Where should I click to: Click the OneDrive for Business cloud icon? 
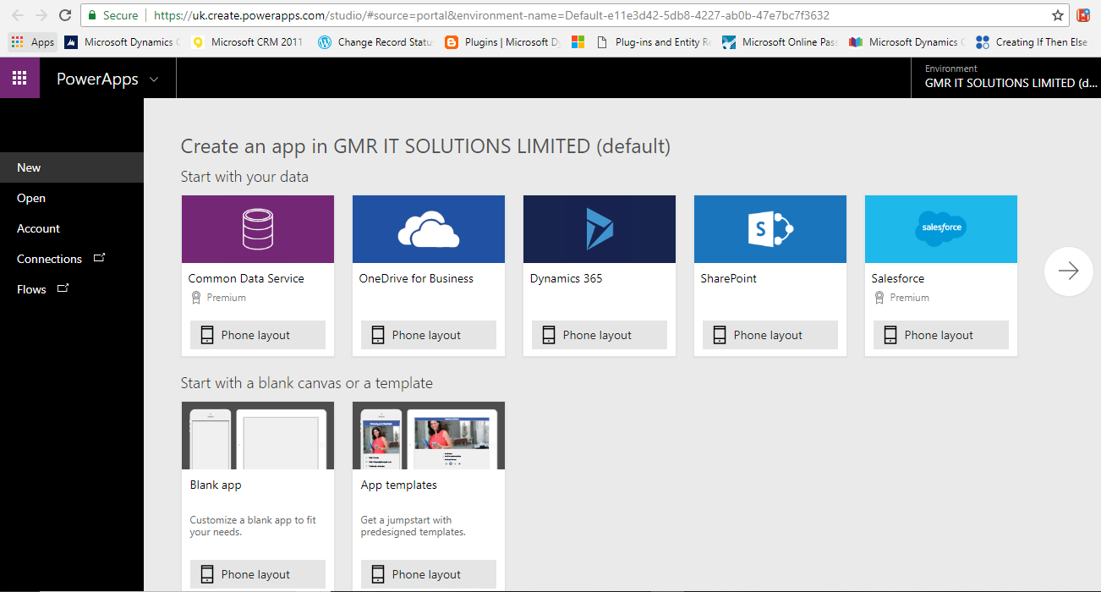[x=429, y=229]
